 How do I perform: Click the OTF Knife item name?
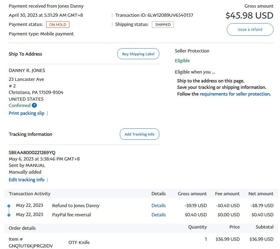click(x=79, y=242)
